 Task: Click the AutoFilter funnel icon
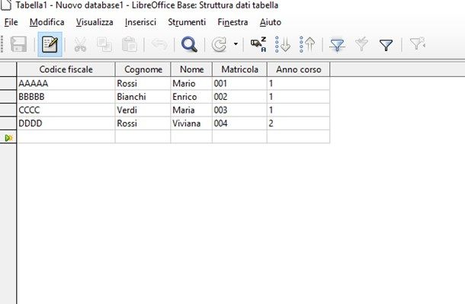coord(337,45)
